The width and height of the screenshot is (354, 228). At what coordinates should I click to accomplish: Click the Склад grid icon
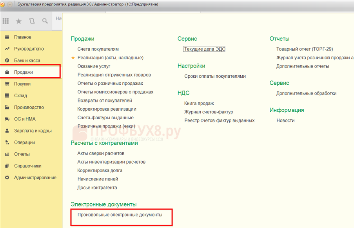point(7,96)
